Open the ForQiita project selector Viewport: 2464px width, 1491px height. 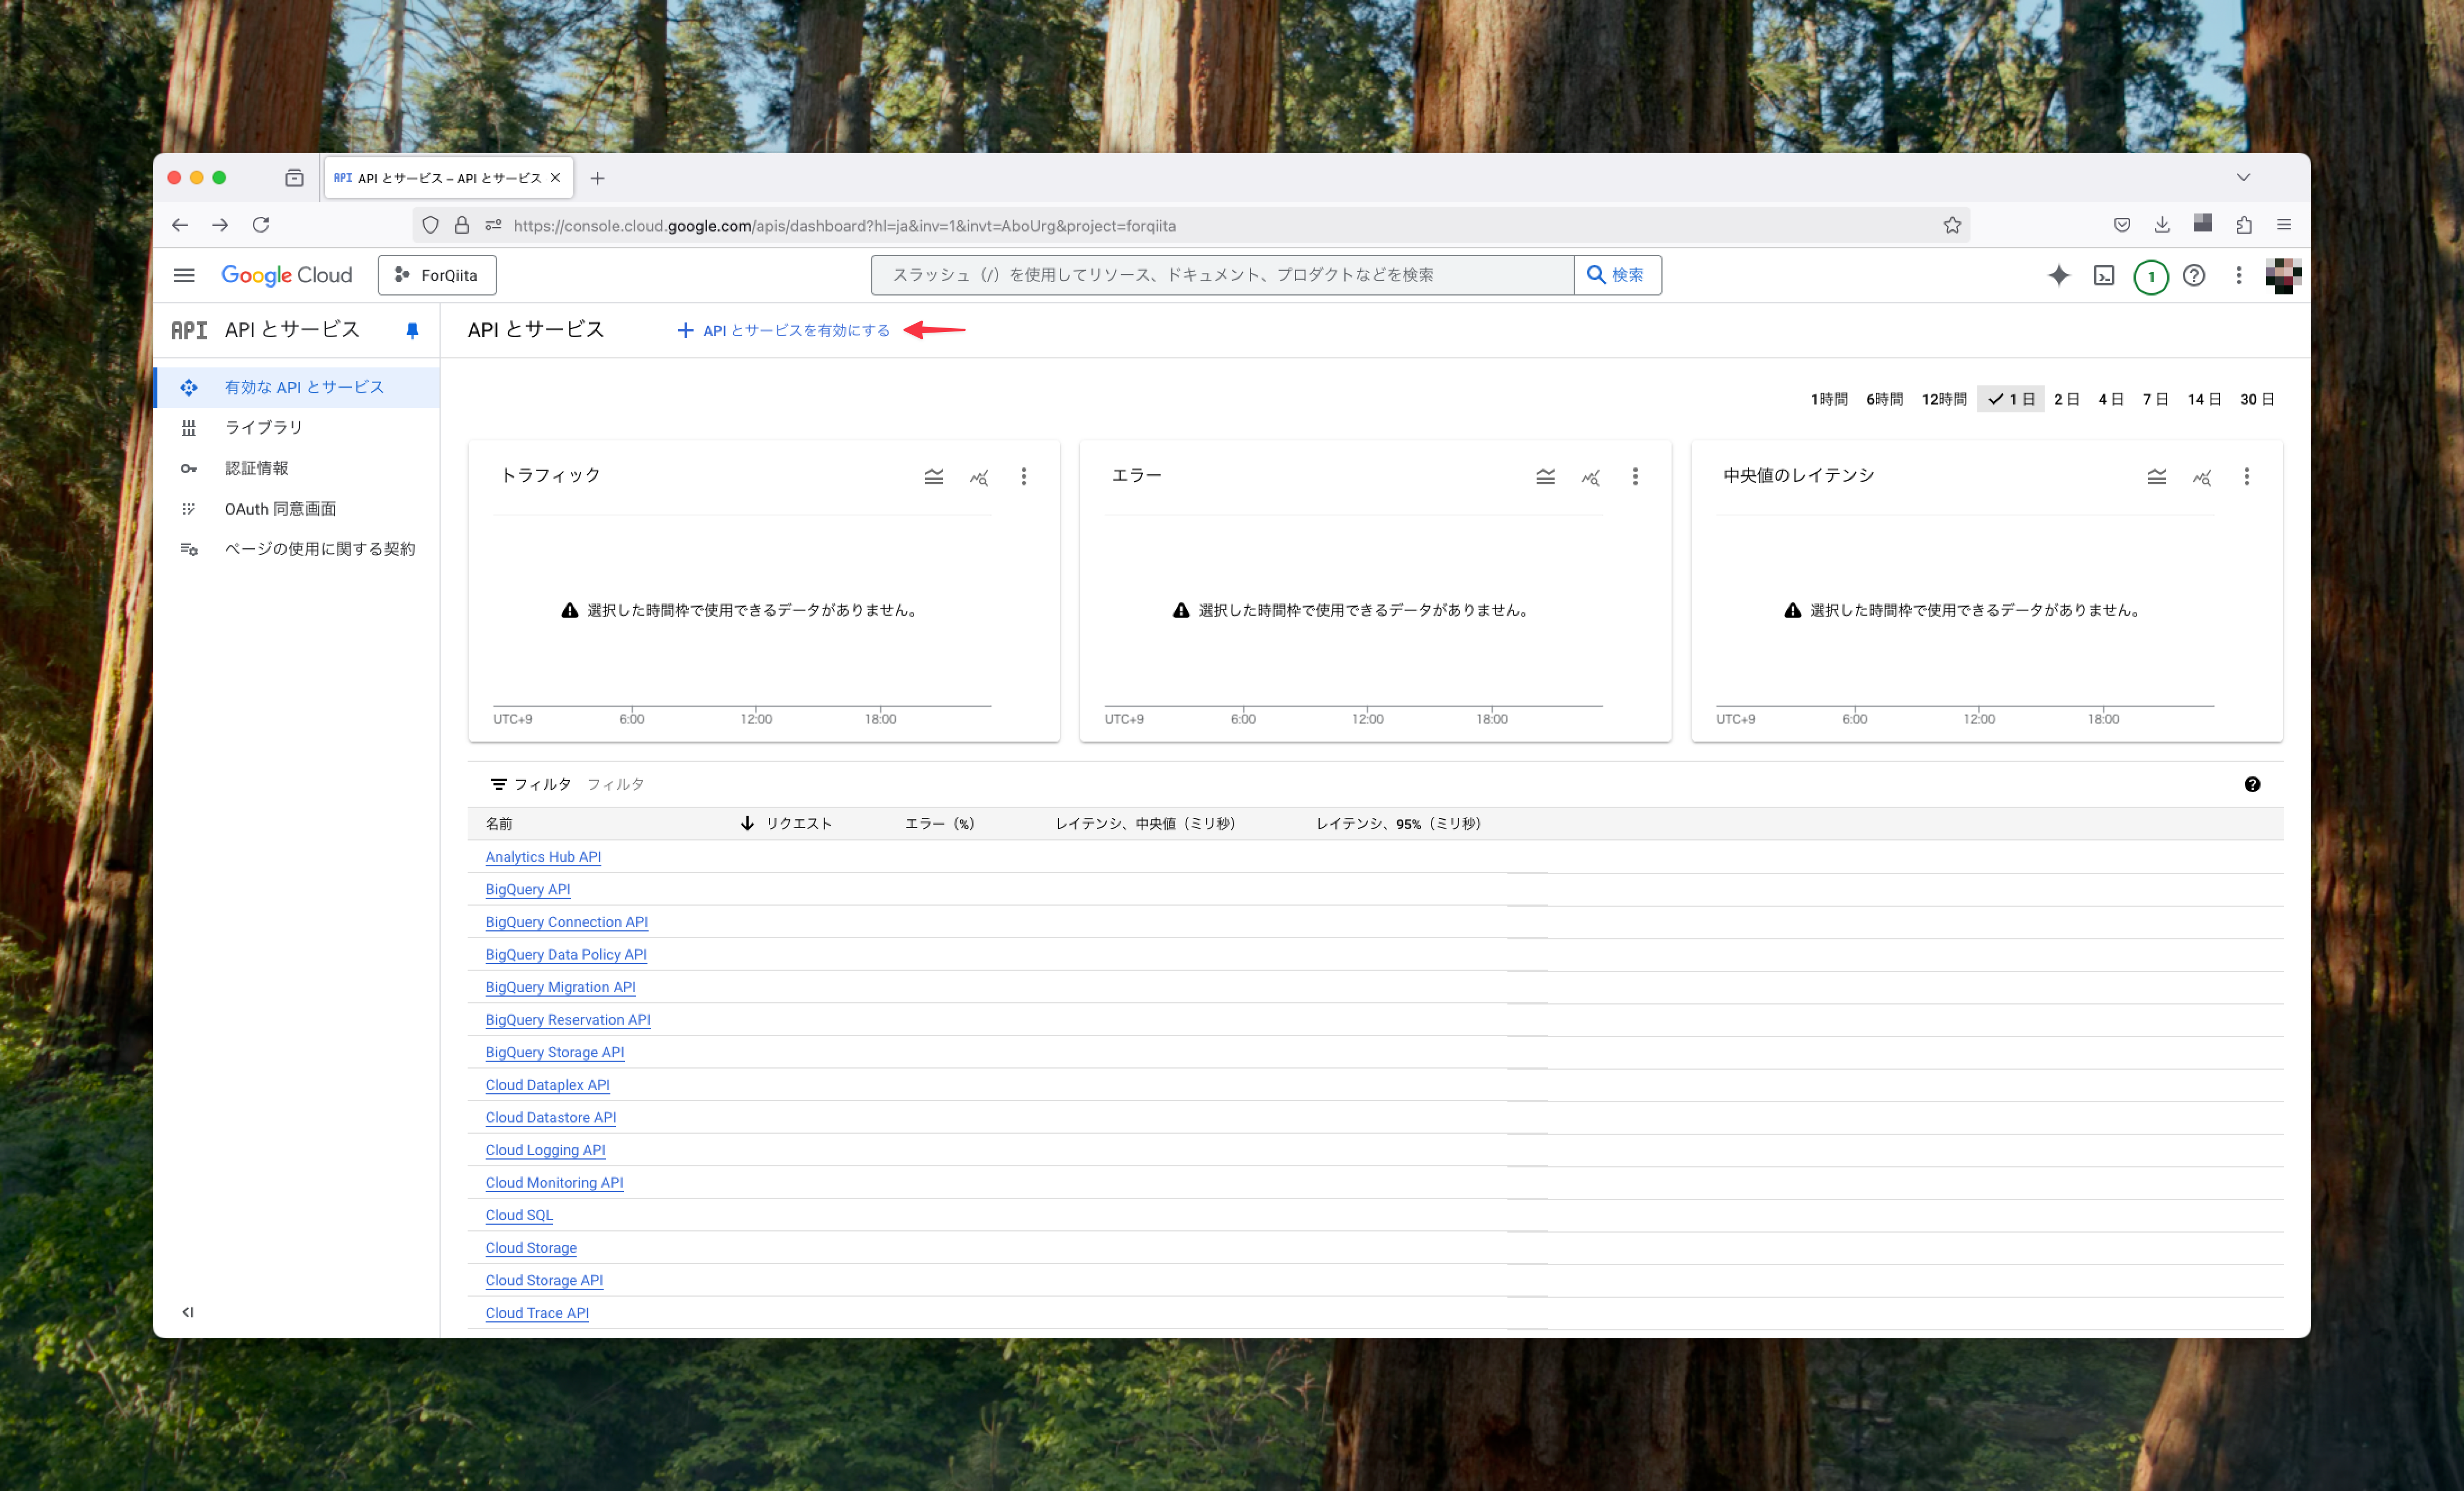click(x=437, y=275)
